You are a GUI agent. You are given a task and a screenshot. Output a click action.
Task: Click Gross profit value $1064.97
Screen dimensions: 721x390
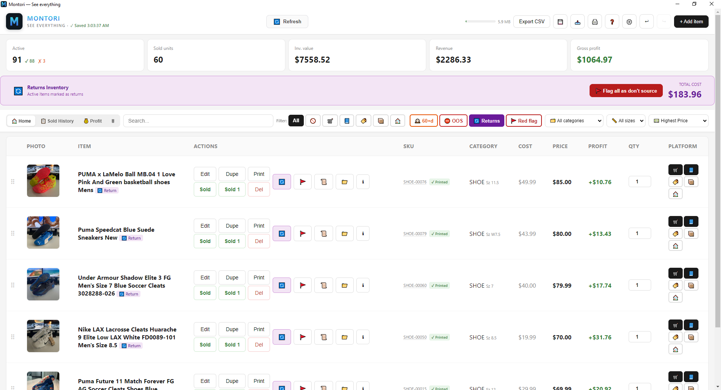pyautogui.click(x=594, y=60)
